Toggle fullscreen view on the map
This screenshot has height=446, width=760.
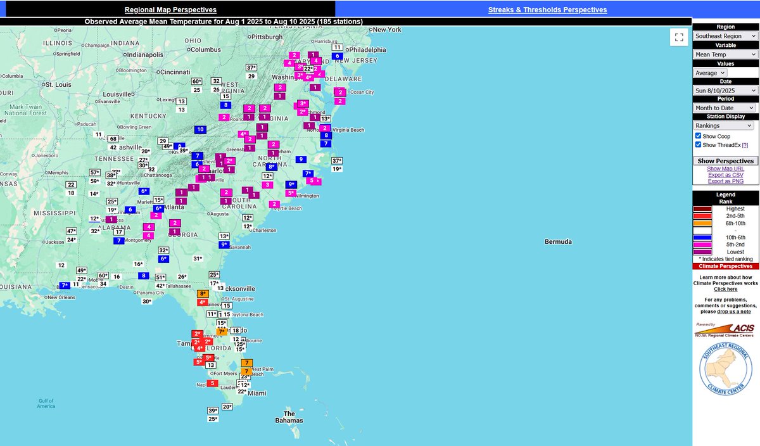pos(678,37)
